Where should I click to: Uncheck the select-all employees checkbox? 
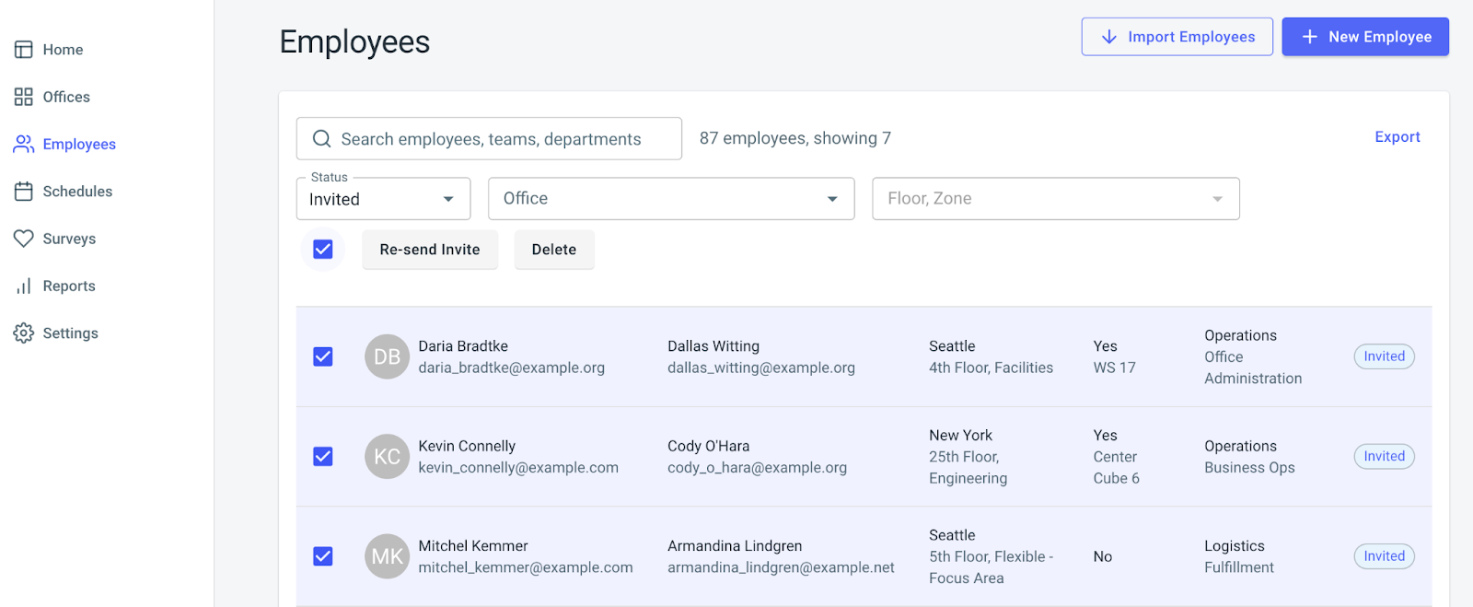pyautogui.click(x=323, y=250)
